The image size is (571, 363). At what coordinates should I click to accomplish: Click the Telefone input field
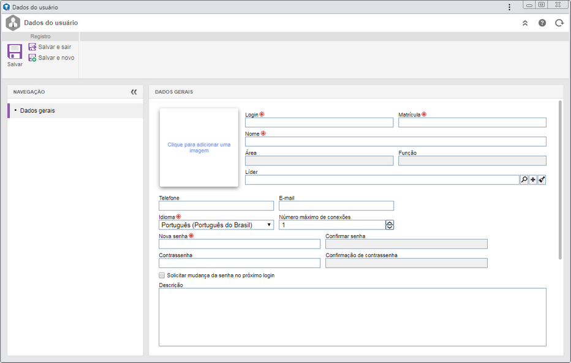(x=216, y=206)
